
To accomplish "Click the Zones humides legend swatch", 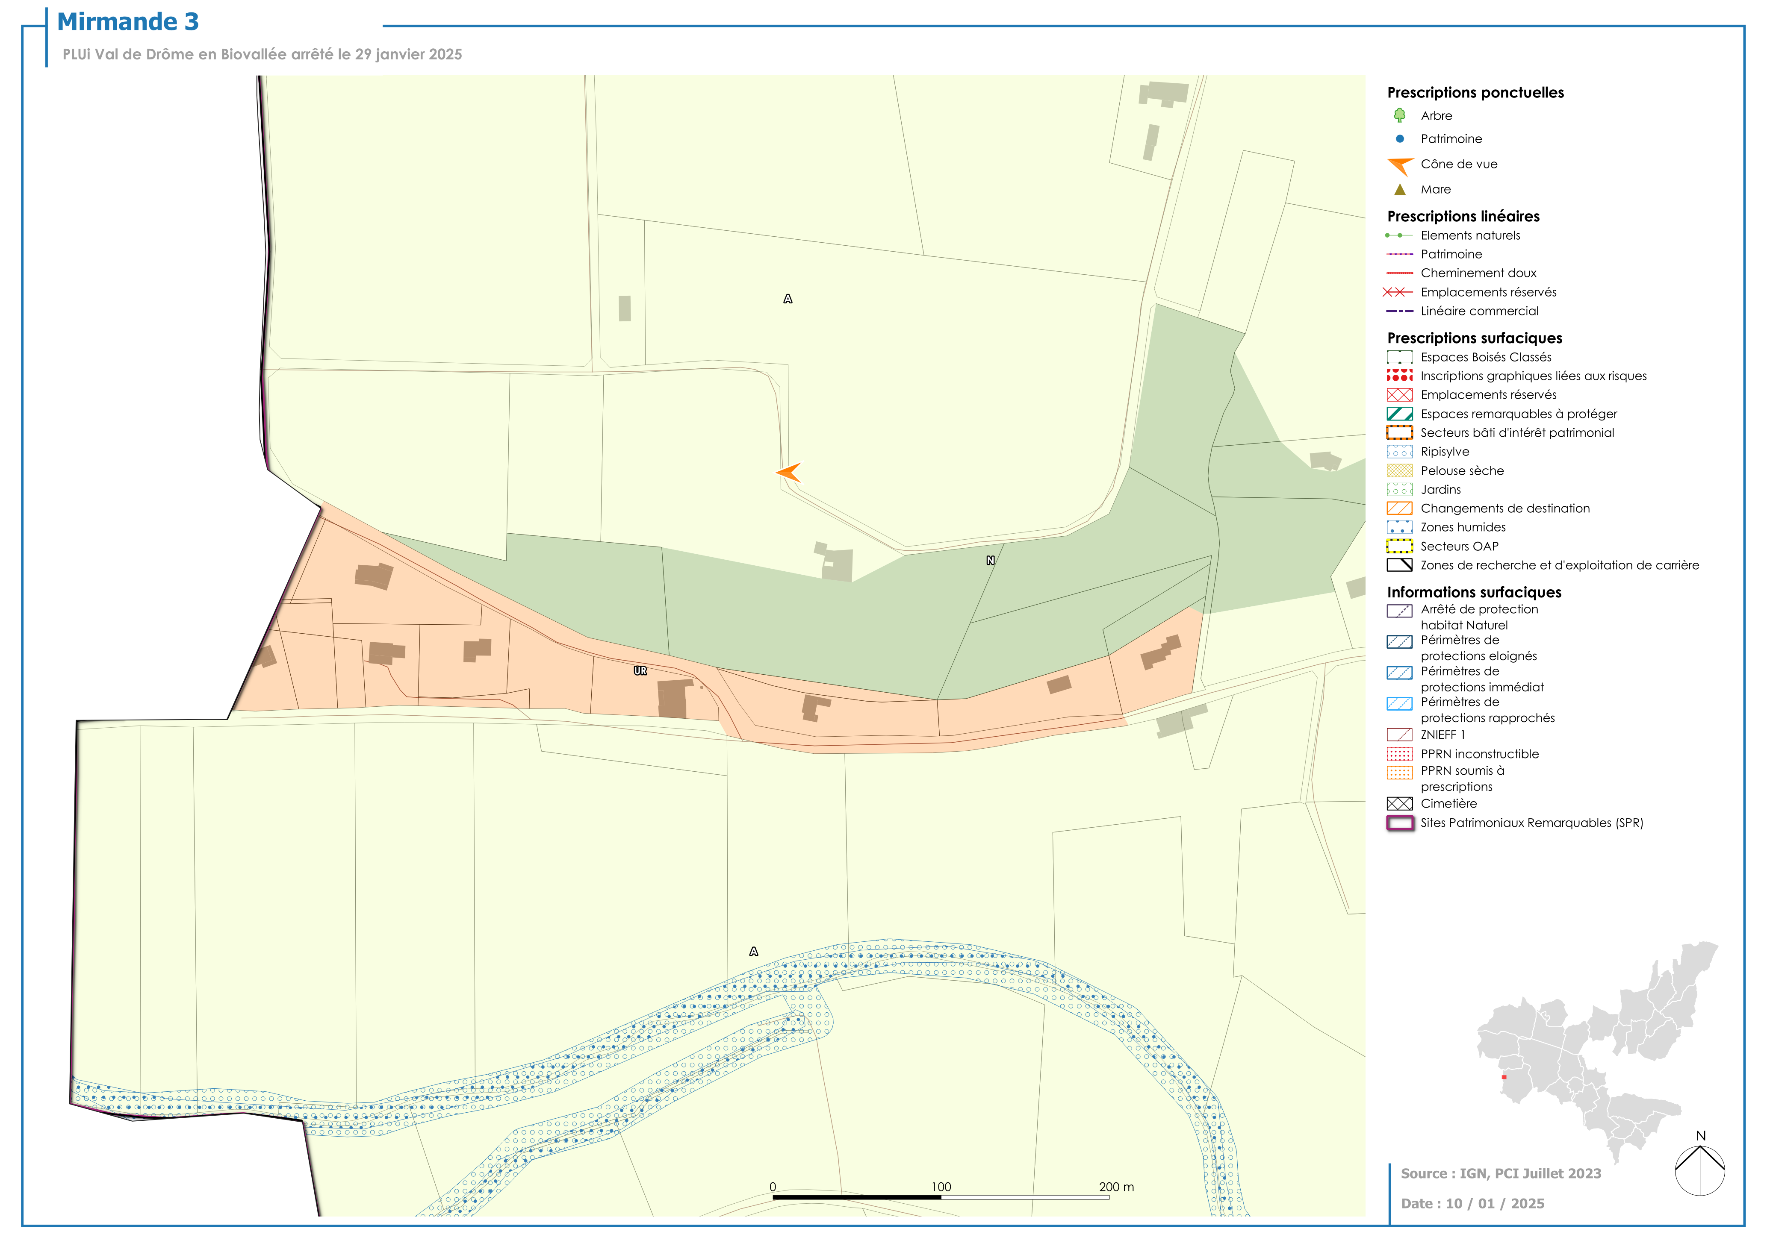I will (x=1399, y=528).
